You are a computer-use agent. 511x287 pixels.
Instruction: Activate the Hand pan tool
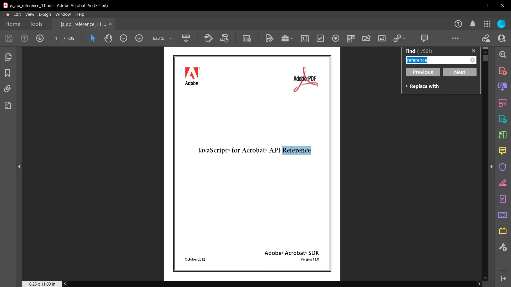tap(108, 38)
